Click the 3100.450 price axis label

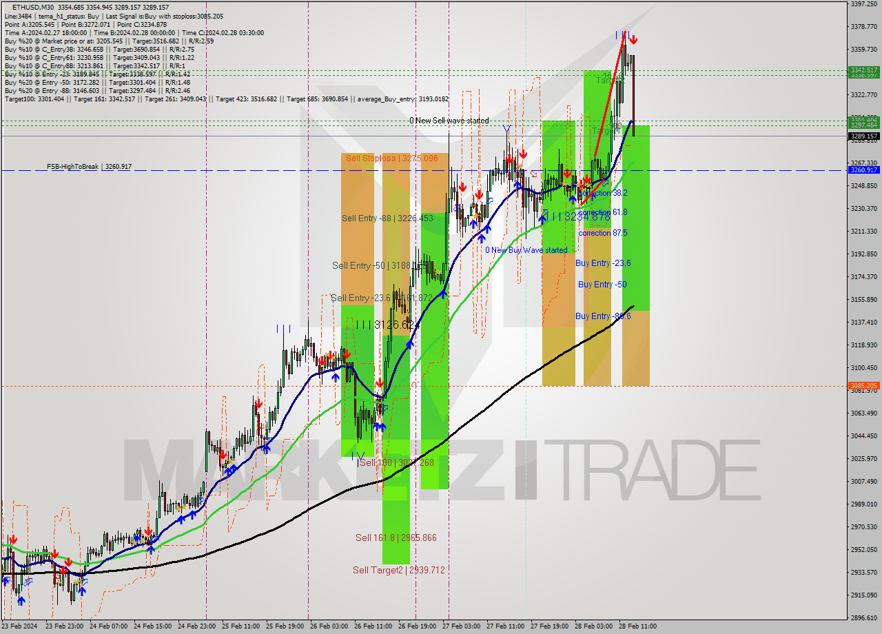coord(864,368)
